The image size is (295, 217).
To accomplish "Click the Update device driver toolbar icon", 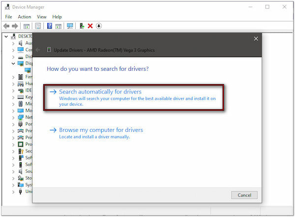I will (x=82, y=26).
